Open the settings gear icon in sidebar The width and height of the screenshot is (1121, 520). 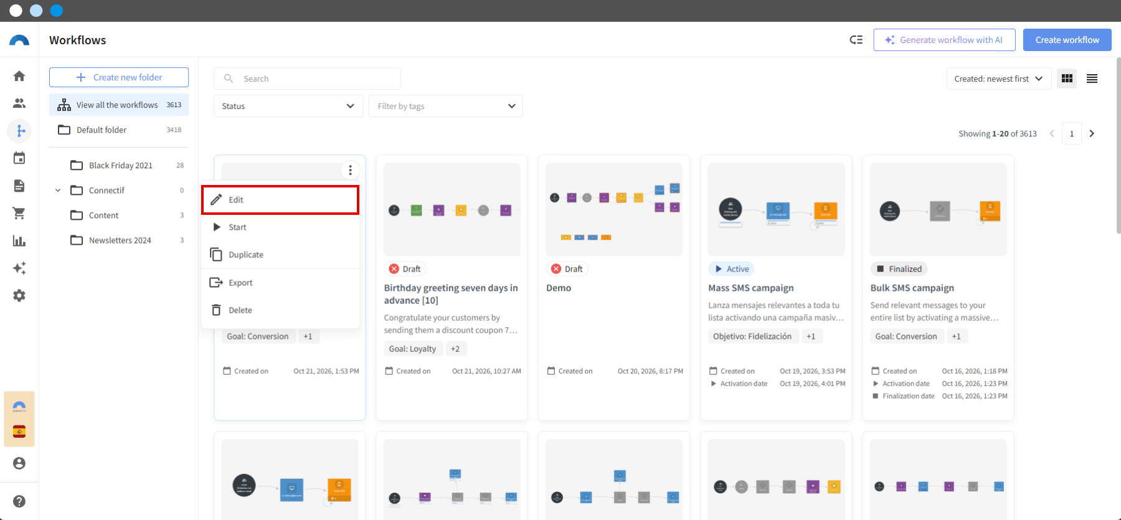pyautogui.click(x=19, y=295)
